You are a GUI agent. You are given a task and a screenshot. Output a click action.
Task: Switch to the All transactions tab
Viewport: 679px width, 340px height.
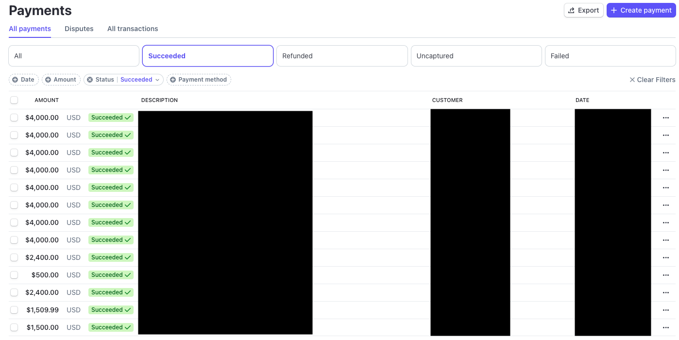point(133,29)
